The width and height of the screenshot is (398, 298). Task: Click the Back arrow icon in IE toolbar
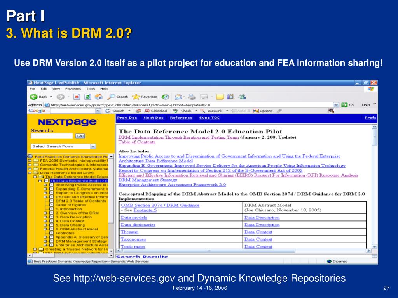(33, 97)
